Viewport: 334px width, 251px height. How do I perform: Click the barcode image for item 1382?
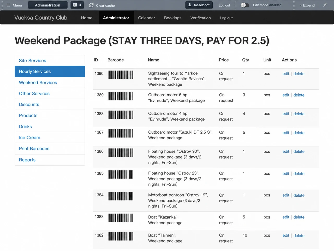click(x=120, y=236)
